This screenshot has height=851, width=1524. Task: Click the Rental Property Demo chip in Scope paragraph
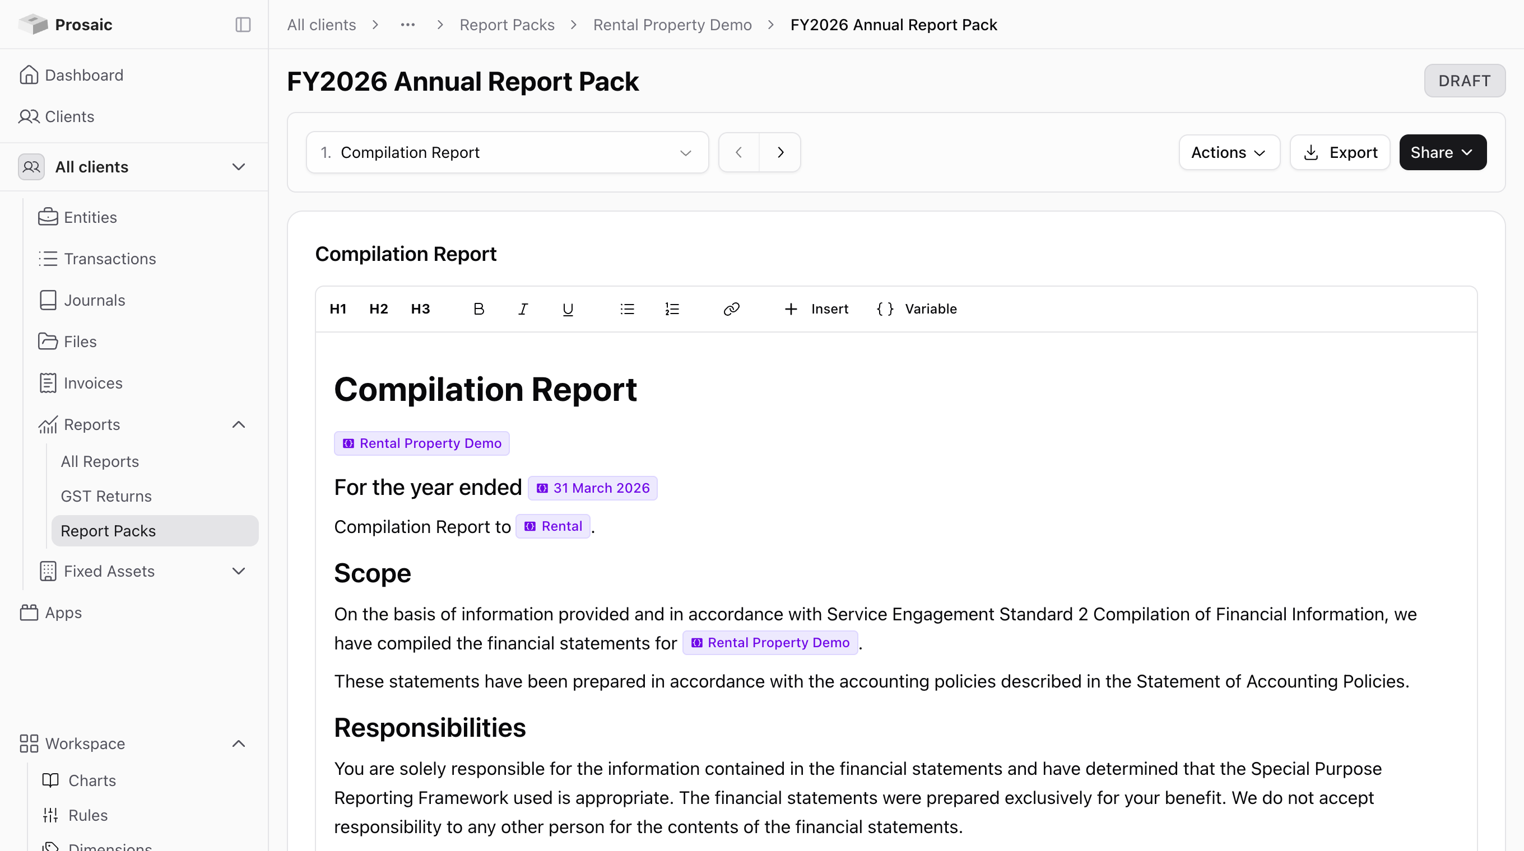pyautogui.click(x=770, y=642)
